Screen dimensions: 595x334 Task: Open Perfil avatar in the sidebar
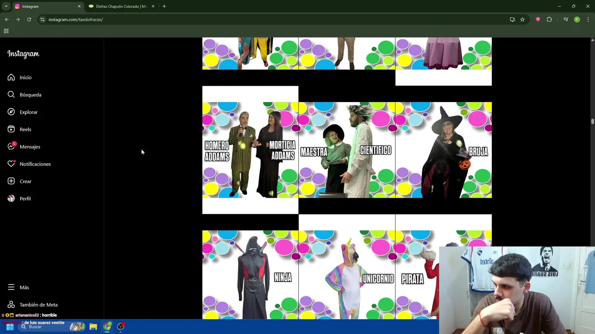11,199
